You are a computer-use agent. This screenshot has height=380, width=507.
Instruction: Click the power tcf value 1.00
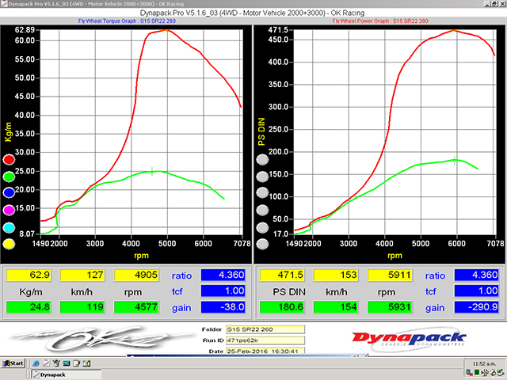point(476,291)
